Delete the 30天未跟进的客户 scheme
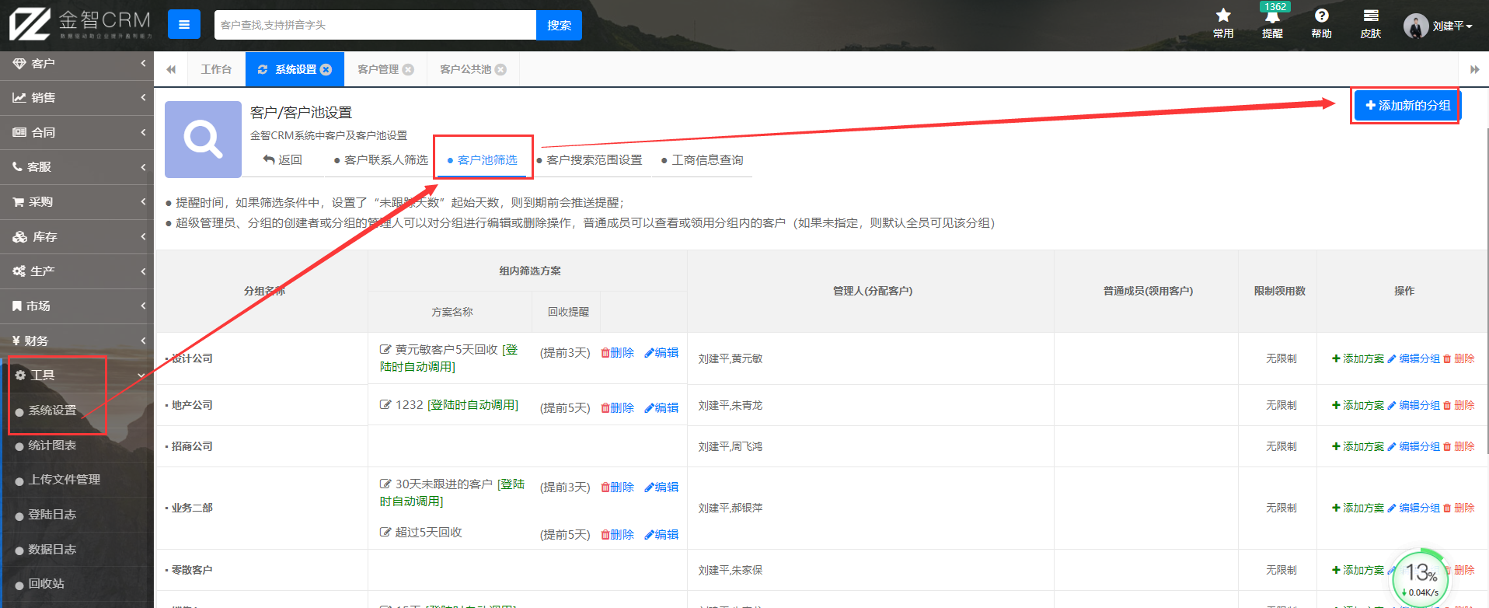This screenshot has height=608, width=1489. click(618, 487)
